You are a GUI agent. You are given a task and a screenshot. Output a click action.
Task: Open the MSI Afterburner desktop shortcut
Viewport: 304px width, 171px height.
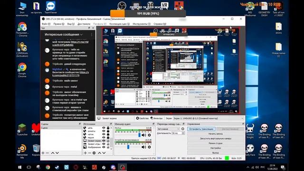point(250,9)
